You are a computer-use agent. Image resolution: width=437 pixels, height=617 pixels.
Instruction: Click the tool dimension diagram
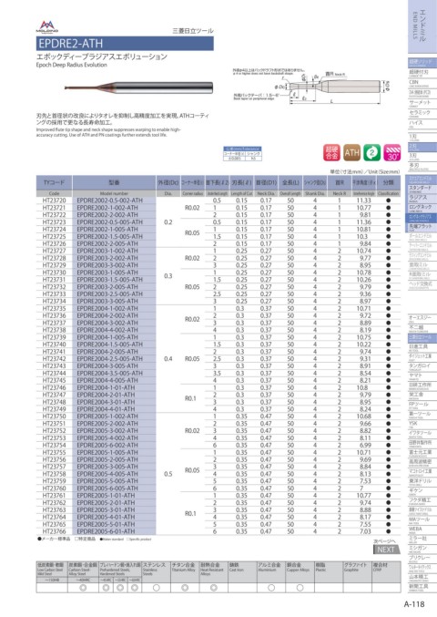coord(310,87)
